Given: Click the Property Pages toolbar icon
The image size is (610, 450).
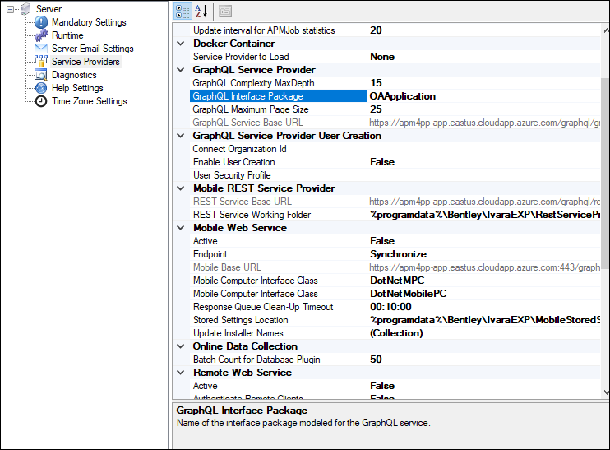Looking at the screenshot, I should 224,12.
